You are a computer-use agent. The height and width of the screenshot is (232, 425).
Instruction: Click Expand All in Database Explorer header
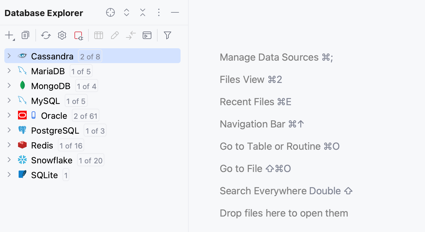pyautogui.click(x=127, y=12)
